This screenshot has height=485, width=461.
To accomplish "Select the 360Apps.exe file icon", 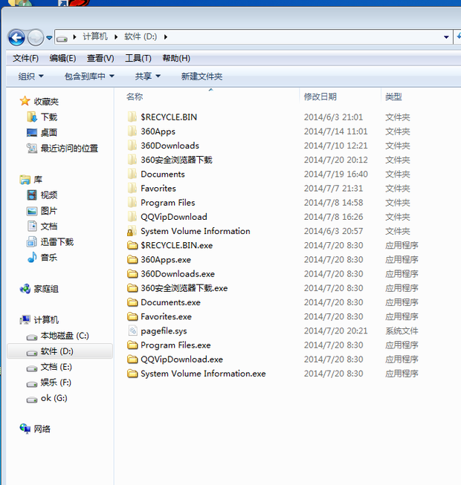I will tap(132, 259).
